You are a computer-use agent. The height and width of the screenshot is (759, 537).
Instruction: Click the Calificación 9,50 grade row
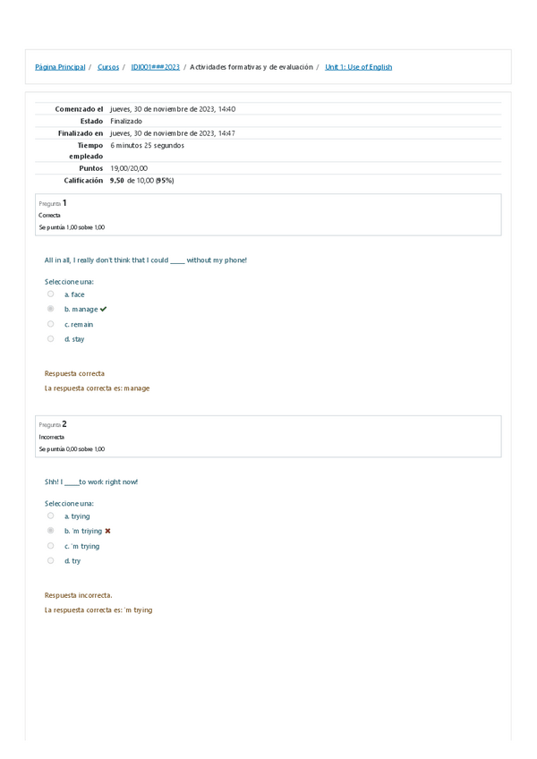[x=141, y=180]
